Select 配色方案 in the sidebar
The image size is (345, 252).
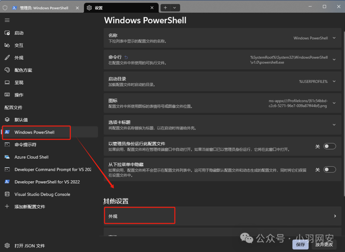point(50,70)
